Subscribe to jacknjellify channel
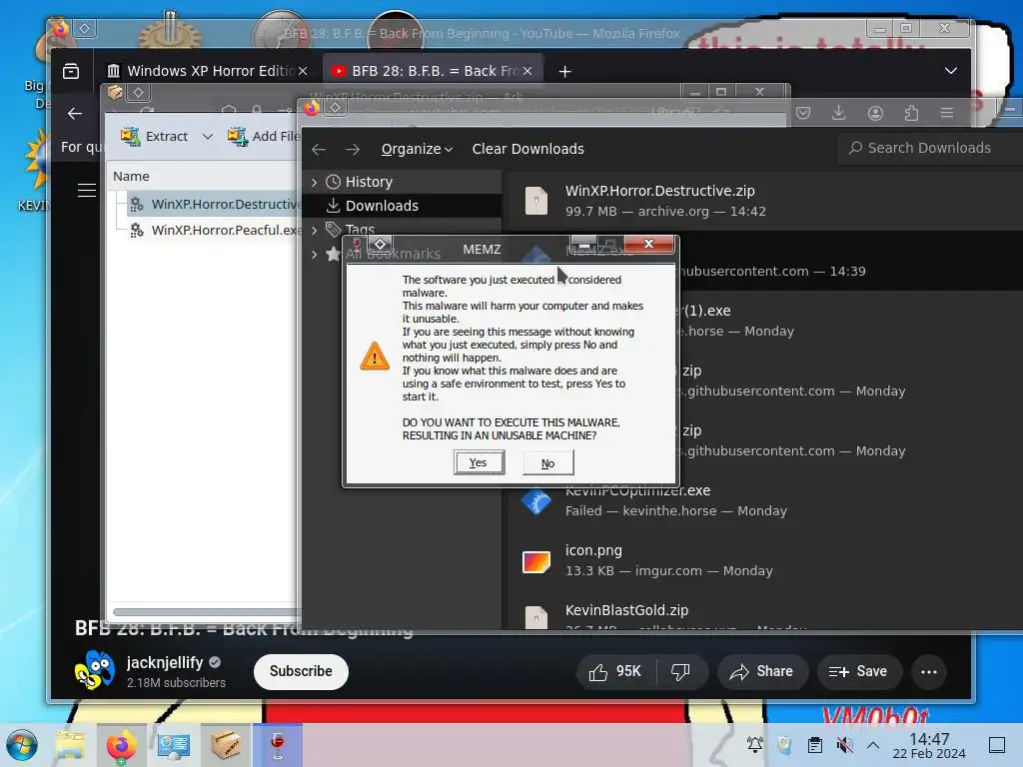This screenshot has height=767, width=1023. click(x=301, y=671)
